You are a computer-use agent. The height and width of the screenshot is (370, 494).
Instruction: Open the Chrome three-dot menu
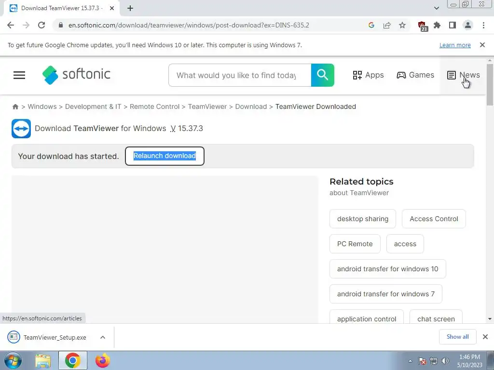click(483, 25)
